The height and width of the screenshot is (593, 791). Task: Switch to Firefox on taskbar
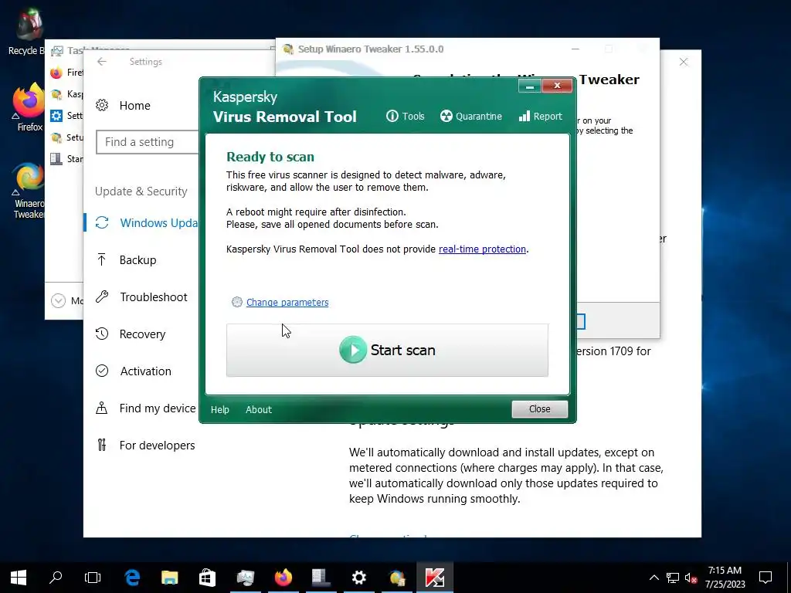(x=283, y=578)
